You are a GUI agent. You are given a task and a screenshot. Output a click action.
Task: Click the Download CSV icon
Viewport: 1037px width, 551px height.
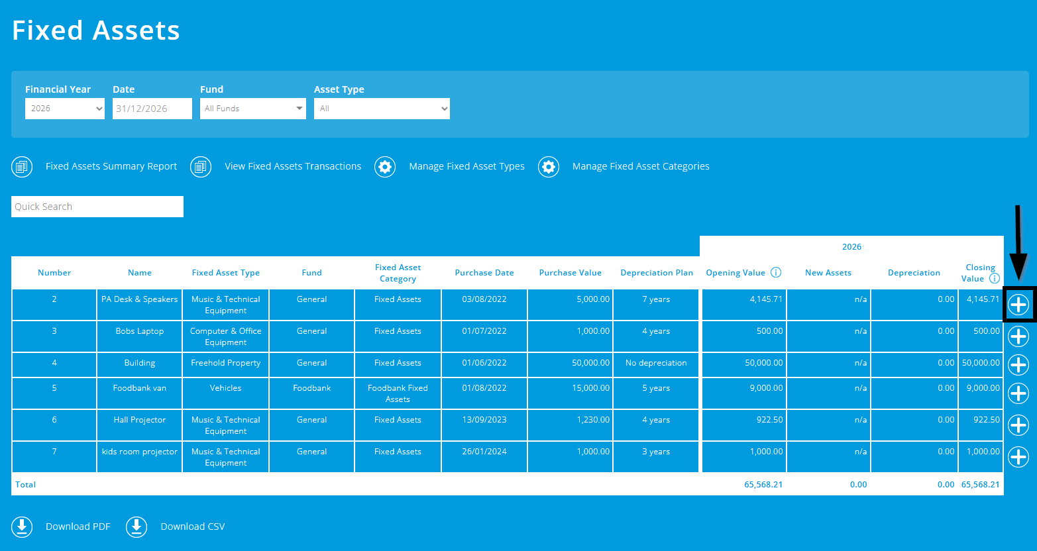click(136, 526)
